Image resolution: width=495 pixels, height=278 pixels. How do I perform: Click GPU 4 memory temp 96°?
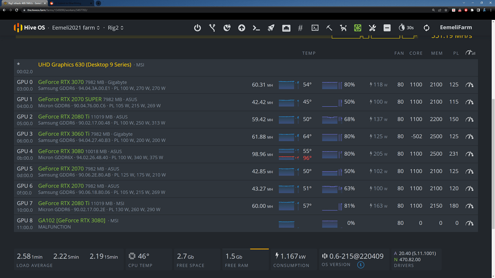tap(307, 158)
